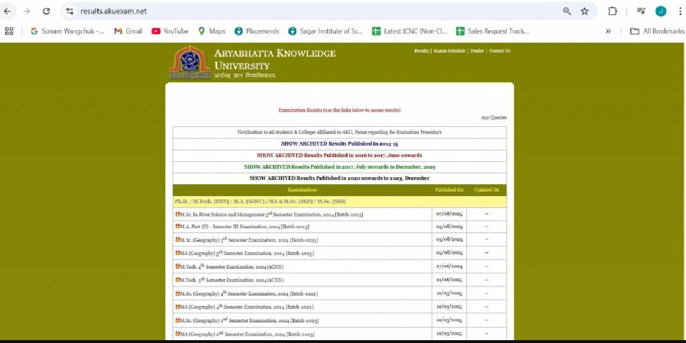Open Contact Us from the top menu
The image size is (686, 343).
[499, 50]
